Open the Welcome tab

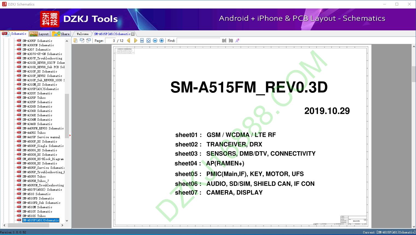(x=83, y=34)
